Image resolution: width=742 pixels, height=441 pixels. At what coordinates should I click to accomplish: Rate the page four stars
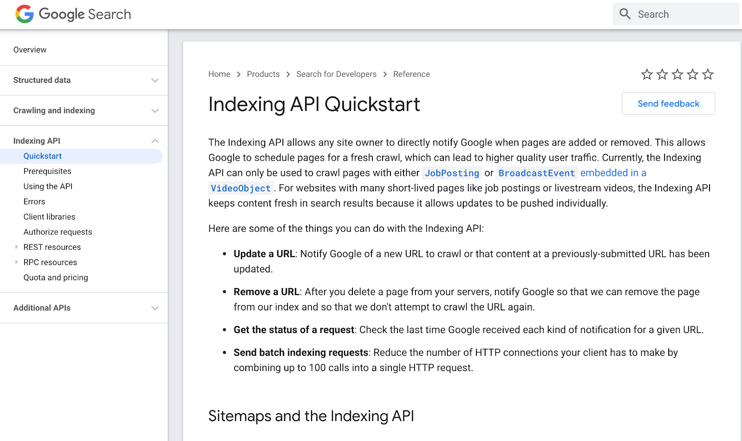(692, 74)
